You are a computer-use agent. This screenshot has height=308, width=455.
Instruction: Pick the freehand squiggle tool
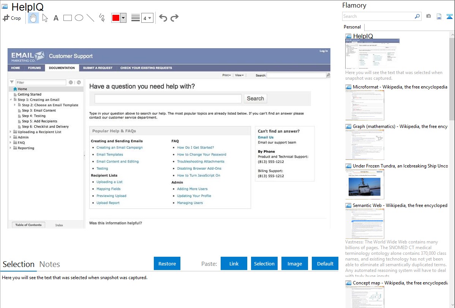102,18
